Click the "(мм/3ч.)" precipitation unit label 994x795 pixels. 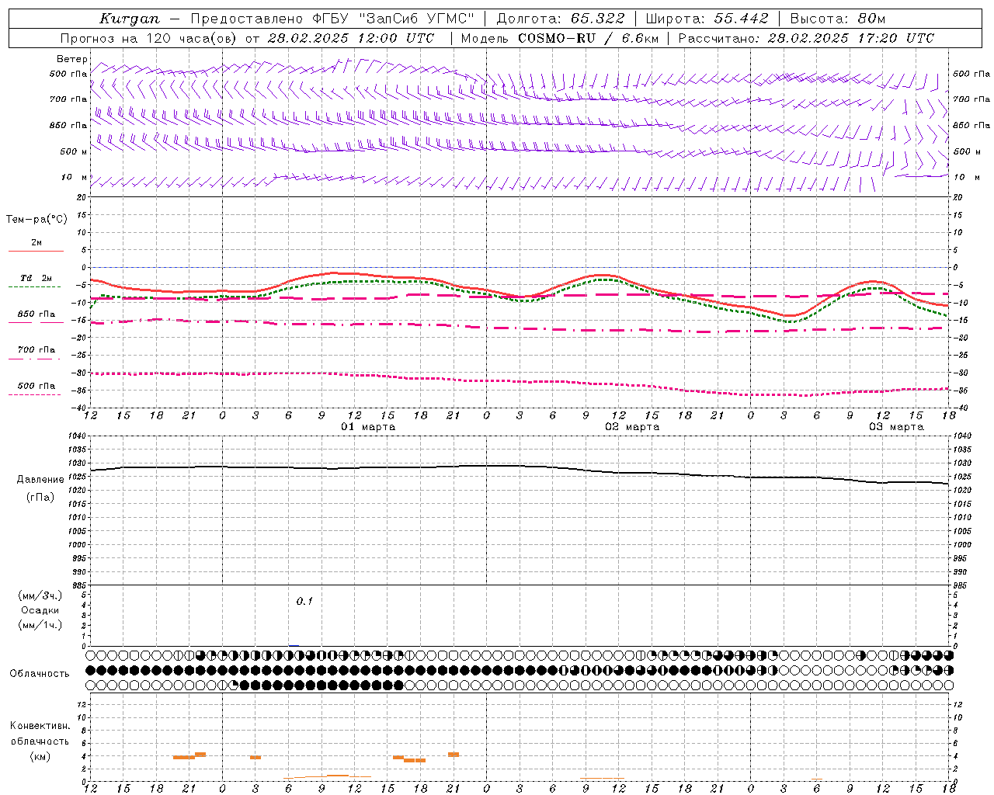click(x=40, y=596)
